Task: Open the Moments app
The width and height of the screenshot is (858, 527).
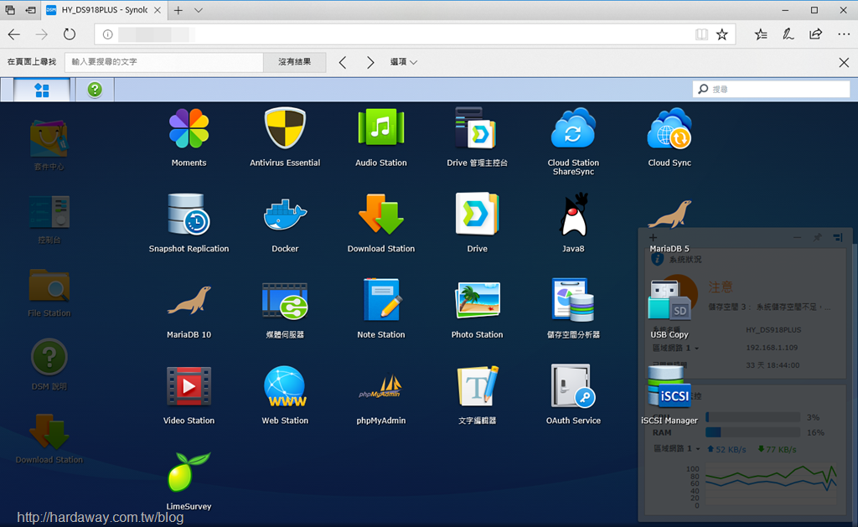Action: click(189, 128)
